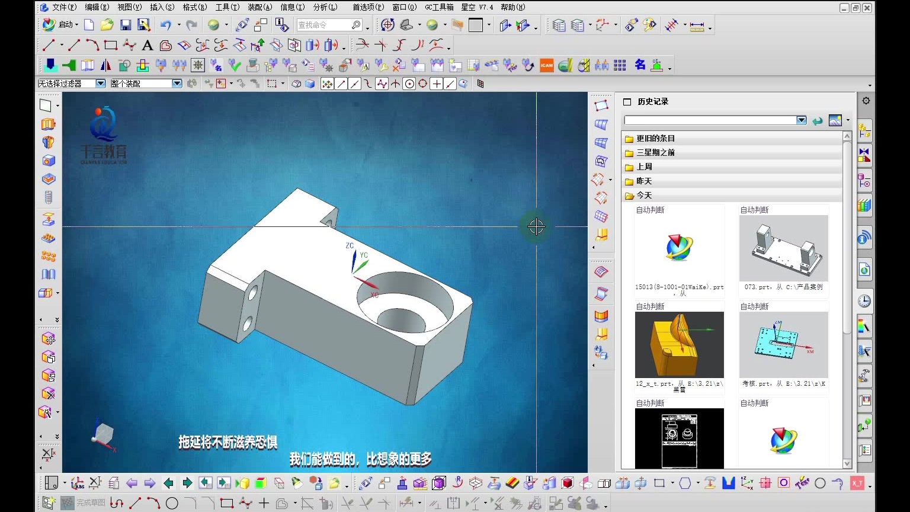
Task: Open the 整个装配 selection scope dropdown
Action: [x=177, y=84]
